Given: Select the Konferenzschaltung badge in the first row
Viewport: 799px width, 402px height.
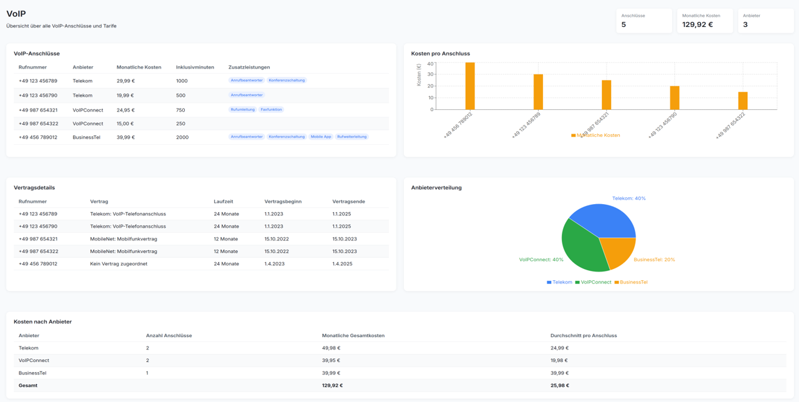Looking at the screenshot, I should [287, 80].
